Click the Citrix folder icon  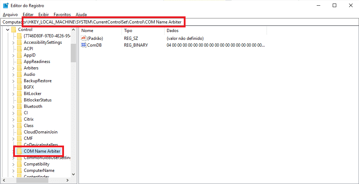(x=19, y=119)
